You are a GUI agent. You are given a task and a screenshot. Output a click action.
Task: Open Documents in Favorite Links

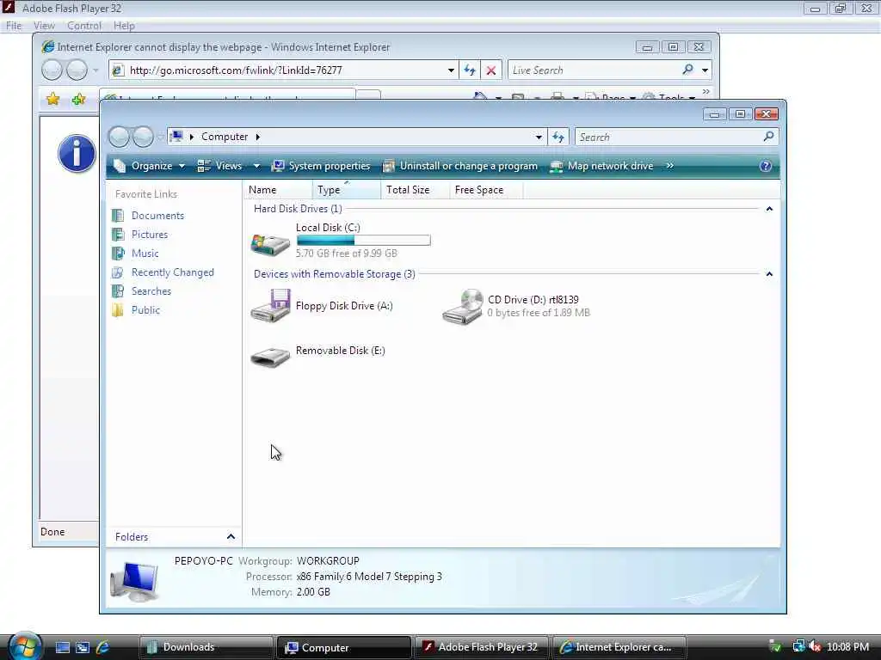[x=148, y=216]
